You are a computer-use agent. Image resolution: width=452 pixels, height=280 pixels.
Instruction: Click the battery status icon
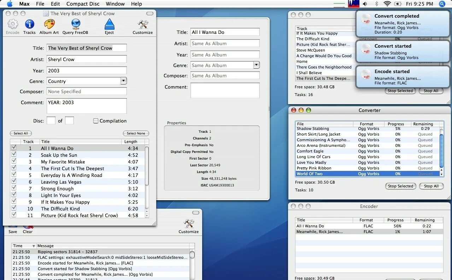tap(398, 4)
